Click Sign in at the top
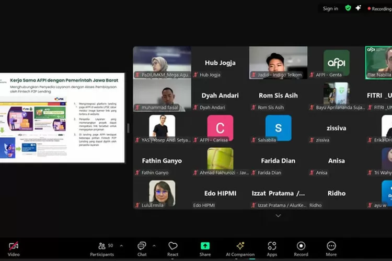392x261 pixels. pos(330,8)
